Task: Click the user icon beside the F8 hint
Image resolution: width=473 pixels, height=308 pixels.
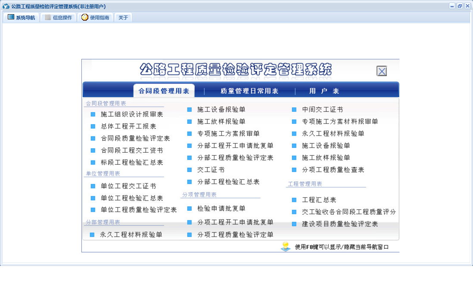Action: [x=286, y=247]
